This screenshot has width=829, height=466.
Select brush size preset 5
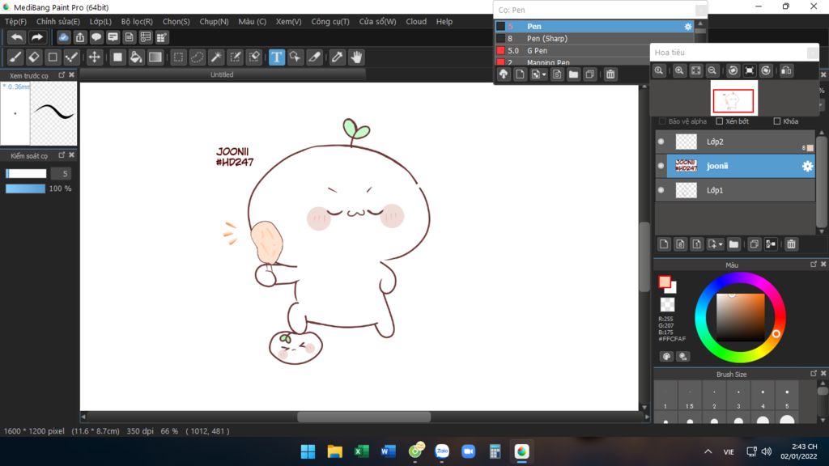[x=787, y=396]
